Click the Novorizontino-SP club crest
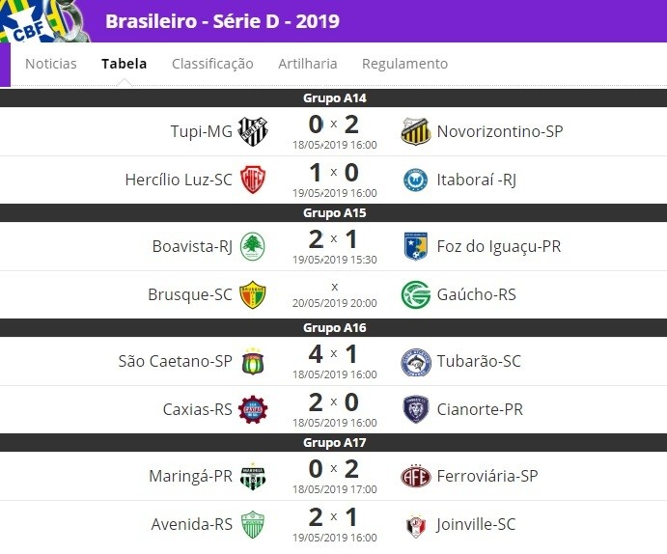 (416, 131)
